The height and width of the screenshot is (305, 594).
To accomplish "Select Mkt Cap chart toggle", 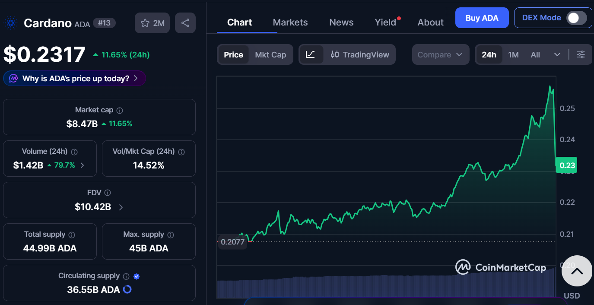I will tap(270, 54).
